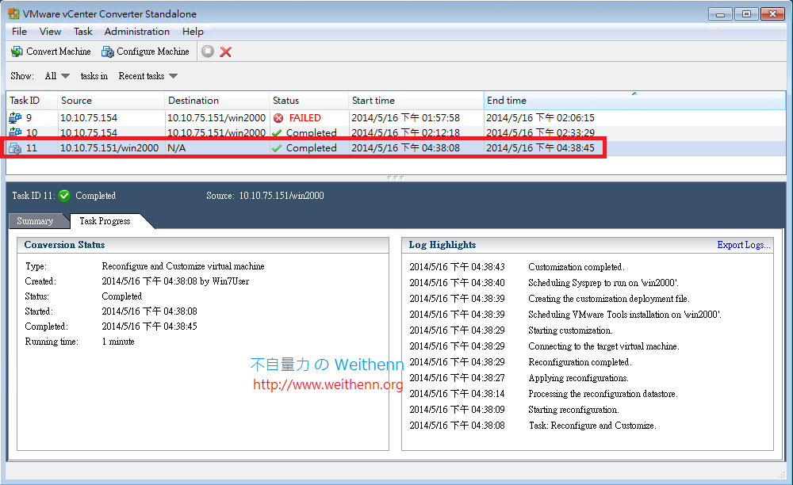Click 'Processing the reconfiguration datastore.' log entry
This screenshot has width=793, height=485.
[x=603, y=394]
